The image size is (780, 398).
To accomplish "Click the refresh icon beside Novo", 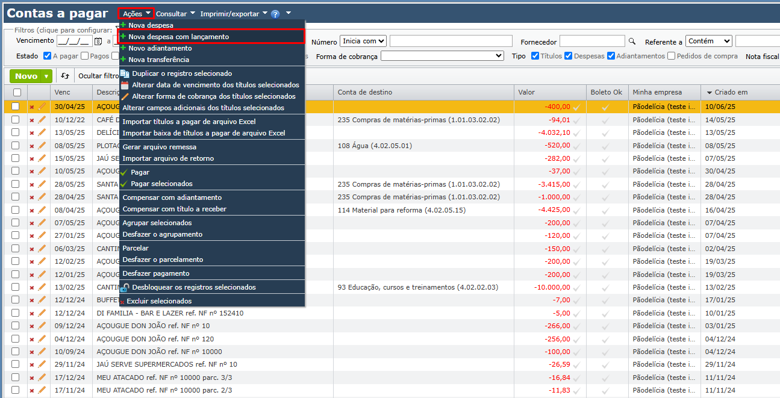I will pos(65,76).
